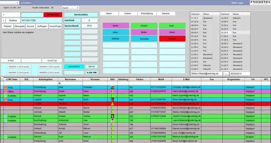271x143 pixels.
Task: Click the Bild placeholder icon for Stefan Altstett
Action: click(112, 112)
